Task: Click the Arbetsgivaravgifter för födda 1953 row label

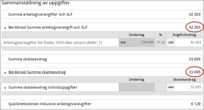Action: 53,43
